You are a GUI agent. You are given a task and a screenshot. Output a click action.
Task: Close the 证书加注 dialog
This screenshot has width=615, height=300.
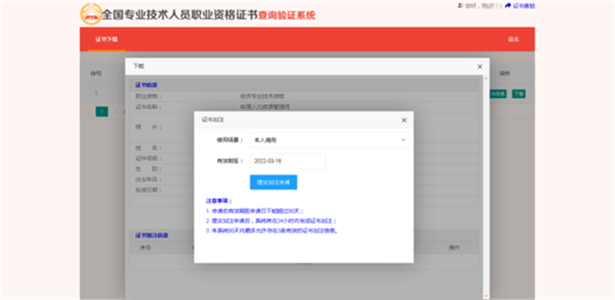tap(404, 120)
